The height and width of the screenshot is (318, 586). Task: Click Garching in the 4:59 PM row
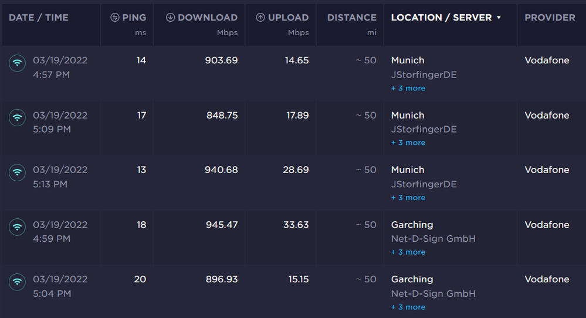[x=412, y=225]
